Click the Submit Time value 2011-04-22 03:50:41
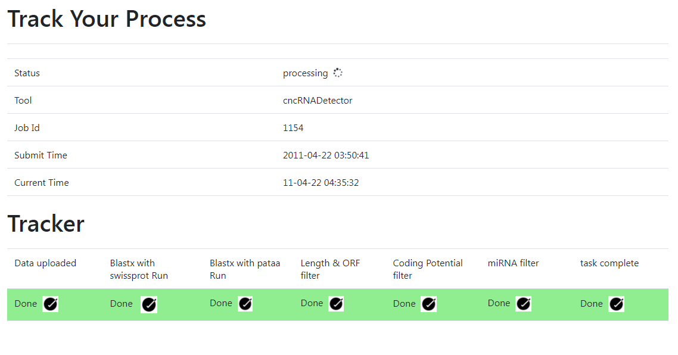 326,155
